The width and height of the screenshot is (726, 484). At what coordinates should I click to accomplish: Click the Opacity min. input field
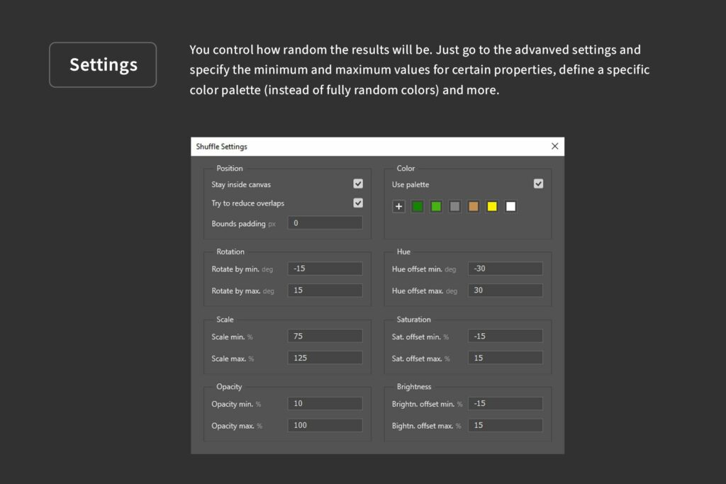click(325, 403)
